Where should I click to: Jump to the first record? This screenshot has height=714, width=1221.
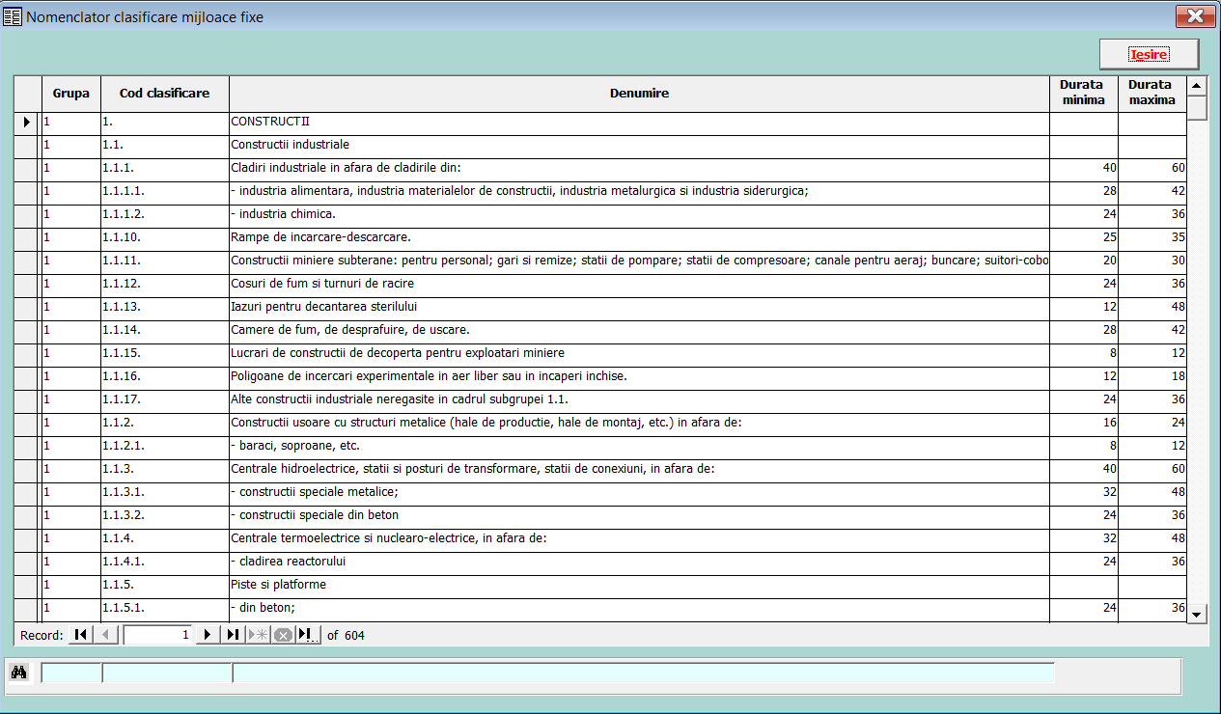(80, 634)
